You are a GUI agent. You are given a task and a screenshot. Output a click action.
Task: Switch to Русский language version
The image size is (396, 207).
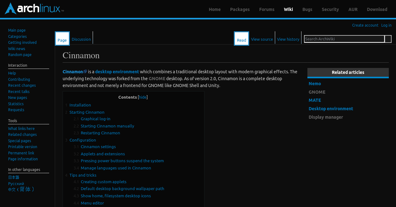pyautogui.click(x=16, y=184)
